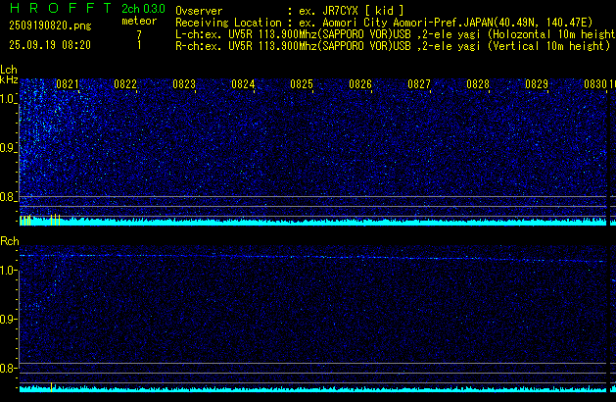Image resolution: width=616 pixels, height=402 pixels.
Task: Click the meteor count label
Action: click(138, 21)
